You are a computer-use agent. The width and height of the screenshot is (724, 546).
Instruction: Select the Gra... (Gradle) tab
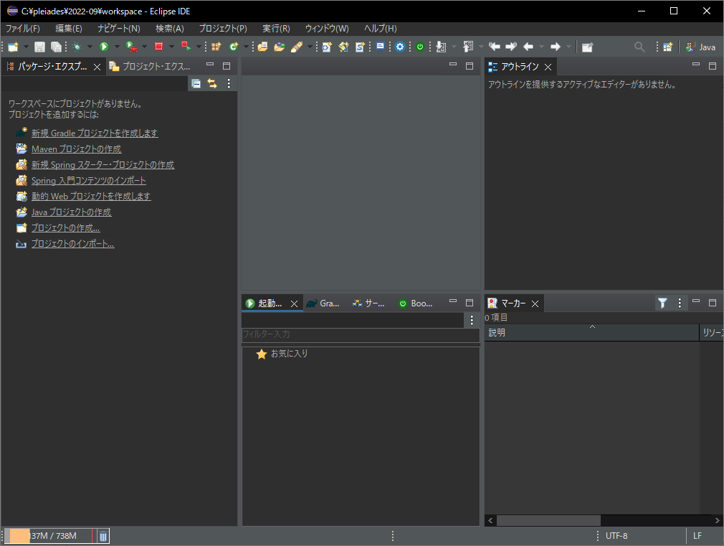pyautogui.click(x=323, y=303)
